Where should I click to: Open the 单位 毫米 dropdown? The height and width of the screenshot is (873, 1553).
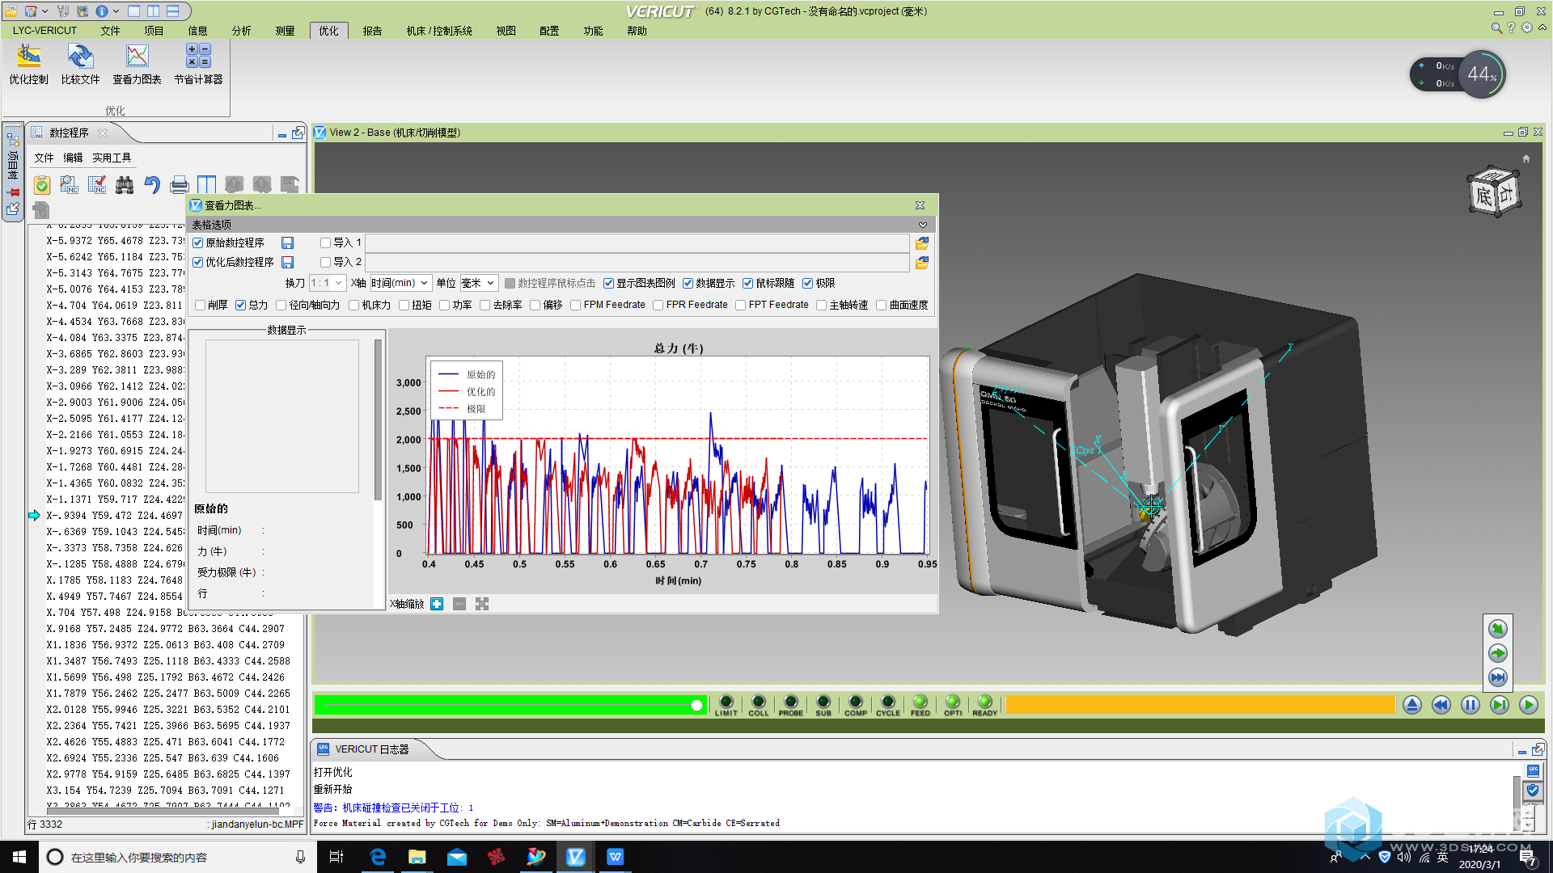coord(479,283)
